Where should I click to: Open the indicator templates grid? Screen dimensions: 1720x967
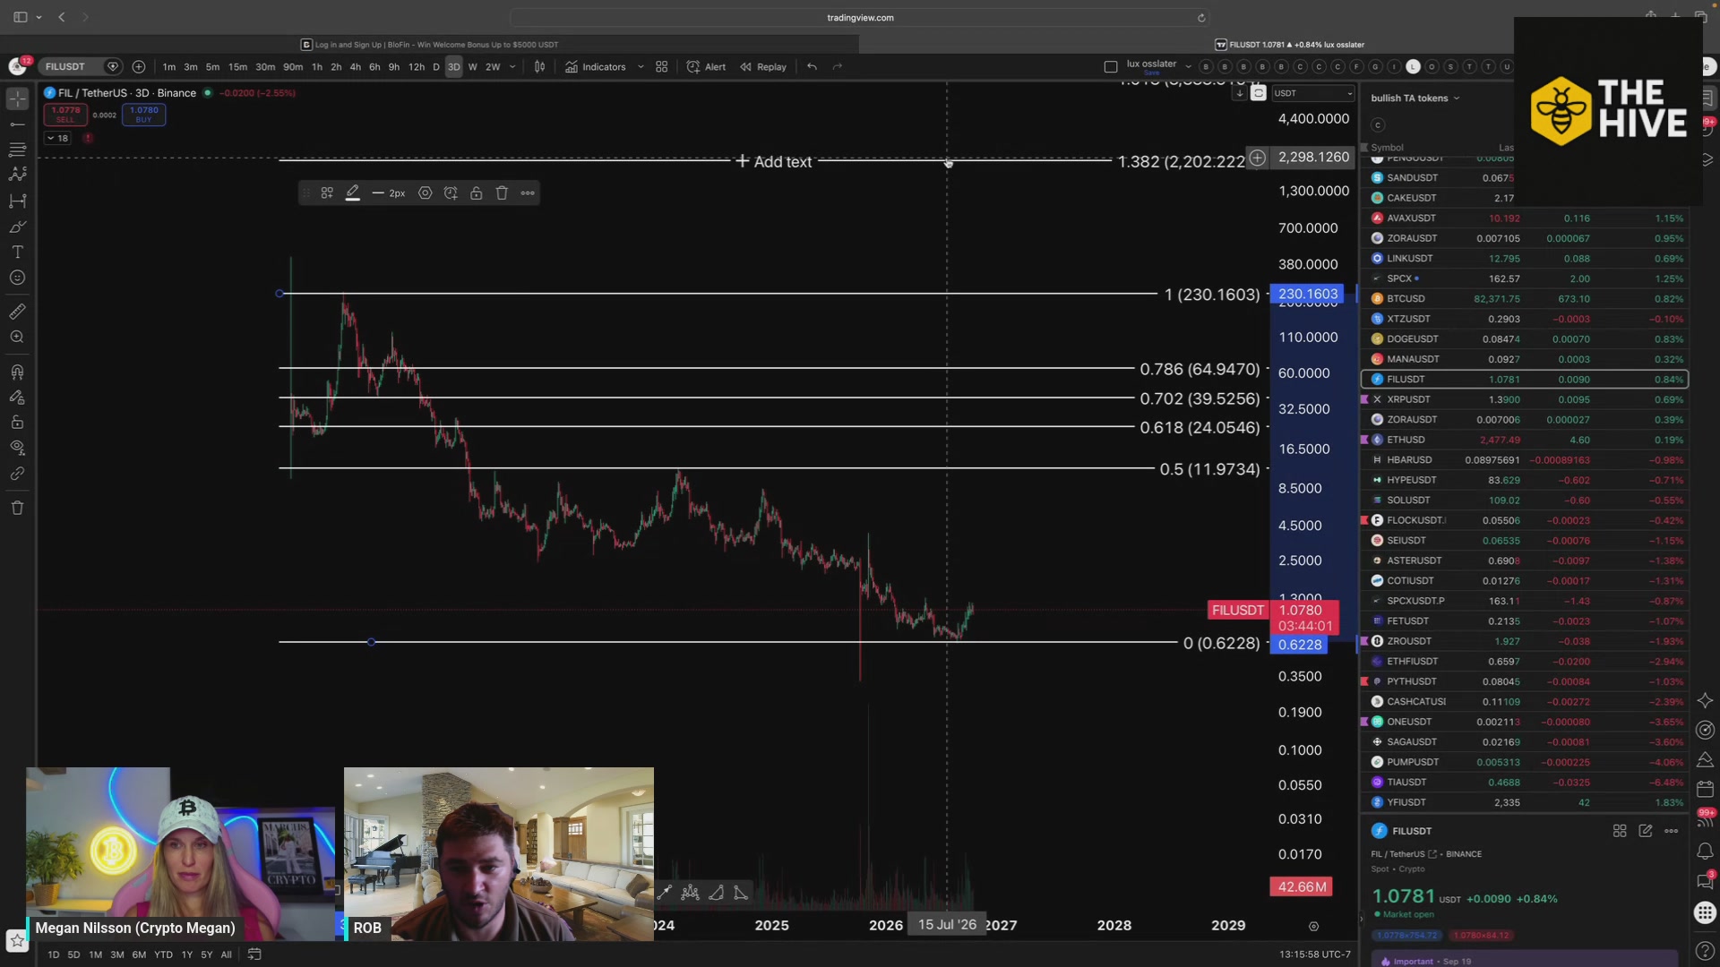coord(662,66)
